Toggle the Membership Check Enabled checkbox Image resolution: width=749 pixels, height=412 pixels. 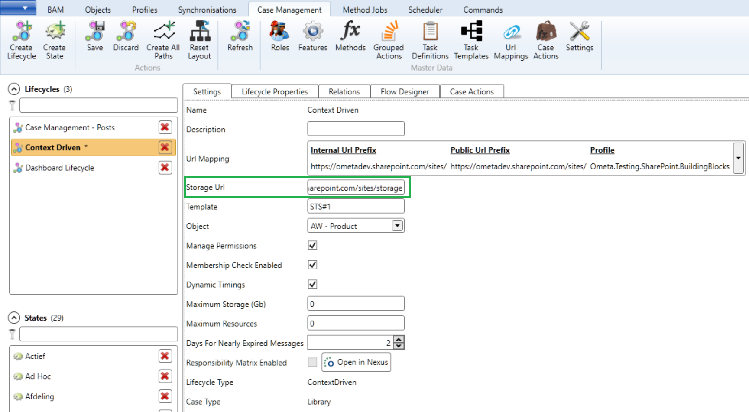(x=312, y=265)
